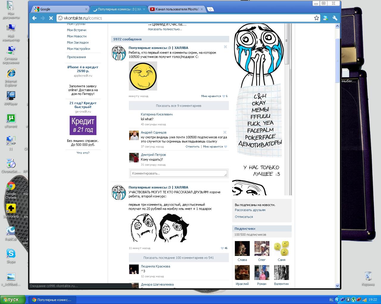Viewport: 381px width, 304px height.
Task: Open Мои Закладки in sidebar
Action: [x=78, y=42]
